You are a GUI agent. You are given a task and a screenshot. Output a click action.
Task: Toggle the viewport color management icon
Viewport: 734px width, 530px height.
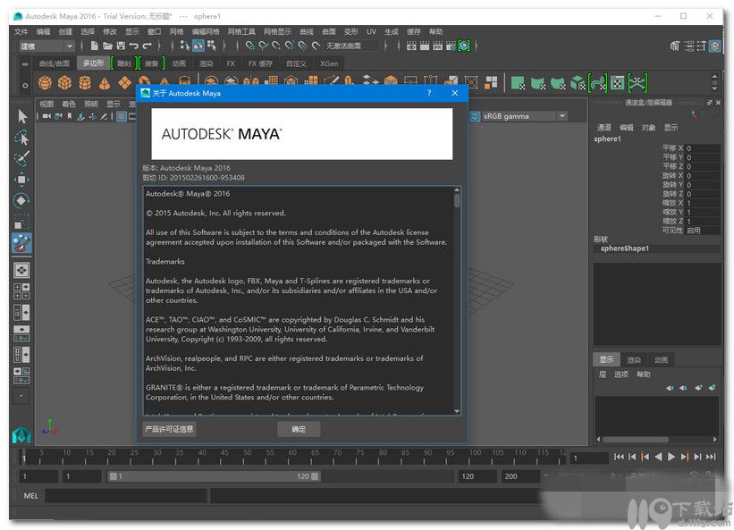point(475,116)
